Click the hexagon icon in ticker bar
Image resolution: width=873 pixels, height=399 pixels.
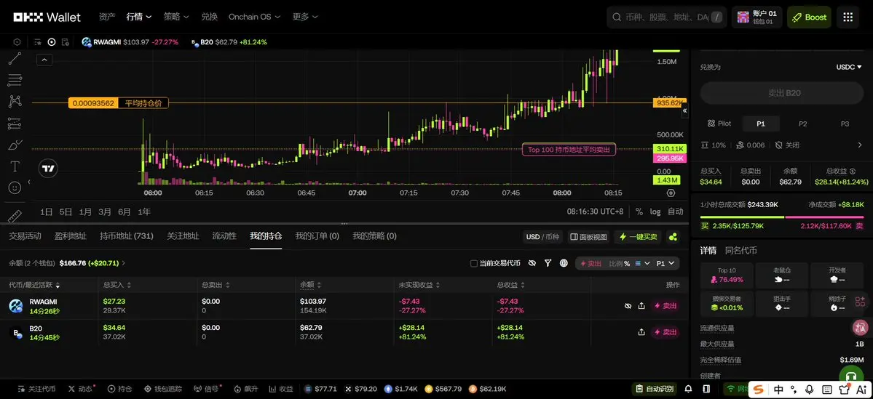(17, 41)
